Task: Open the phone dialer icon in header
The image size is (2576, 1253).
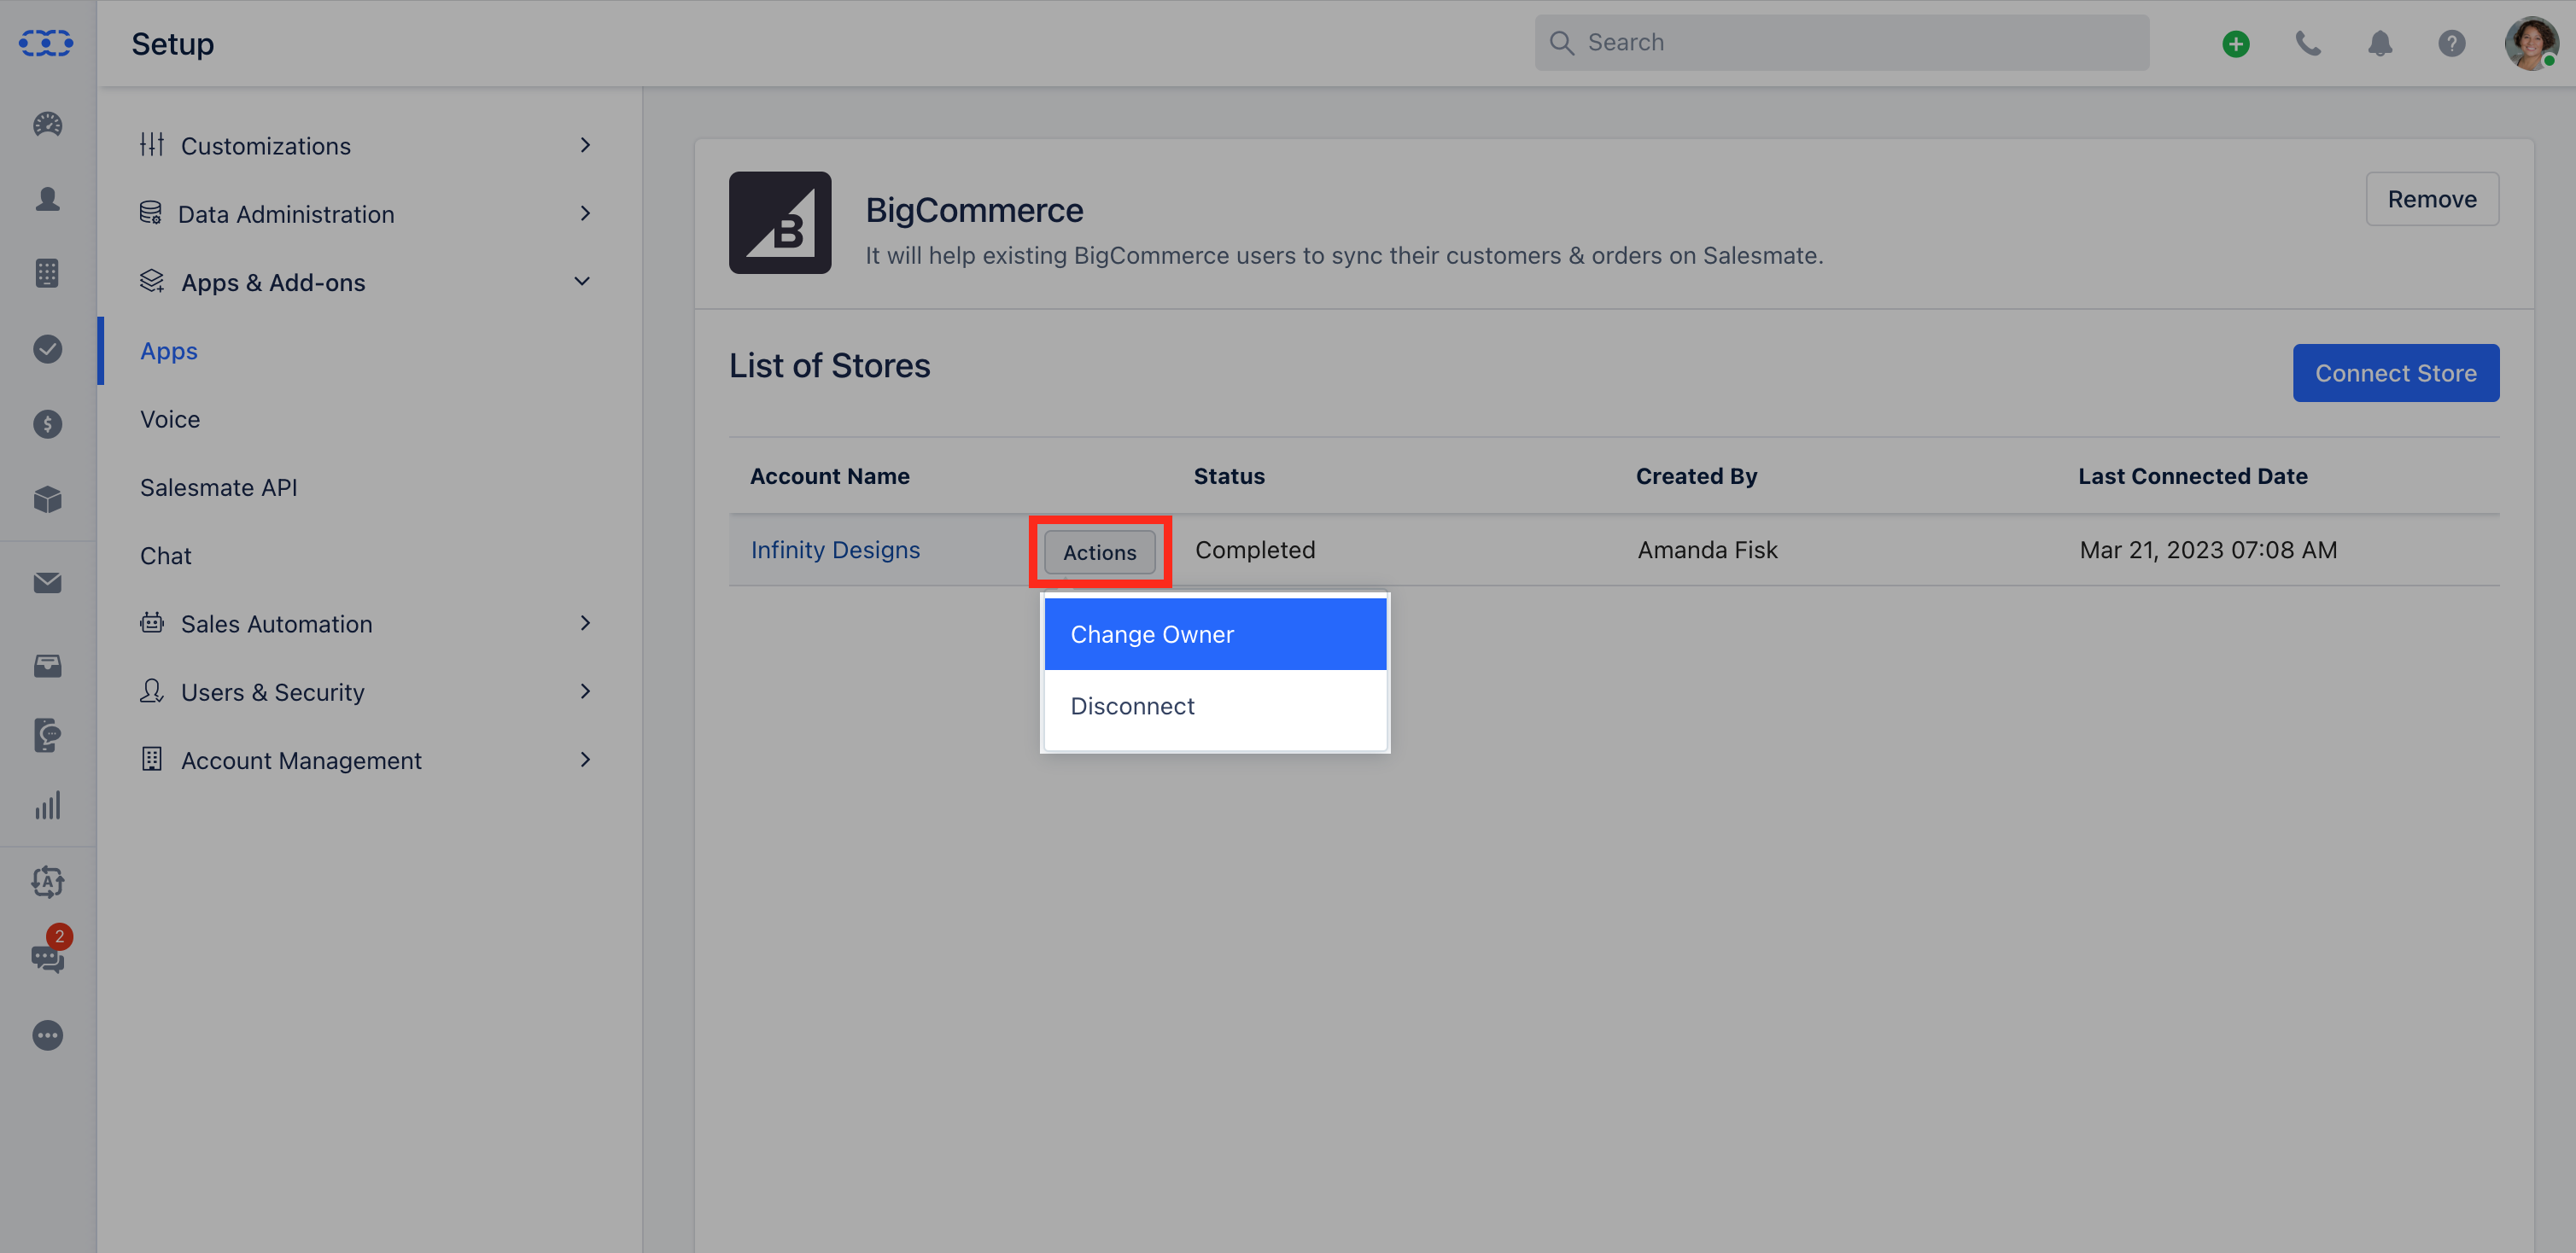Action: tap(2308, 43)
